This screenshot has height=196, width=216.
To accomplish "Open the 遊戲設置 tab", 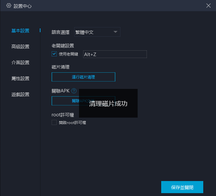I will 20,95.
